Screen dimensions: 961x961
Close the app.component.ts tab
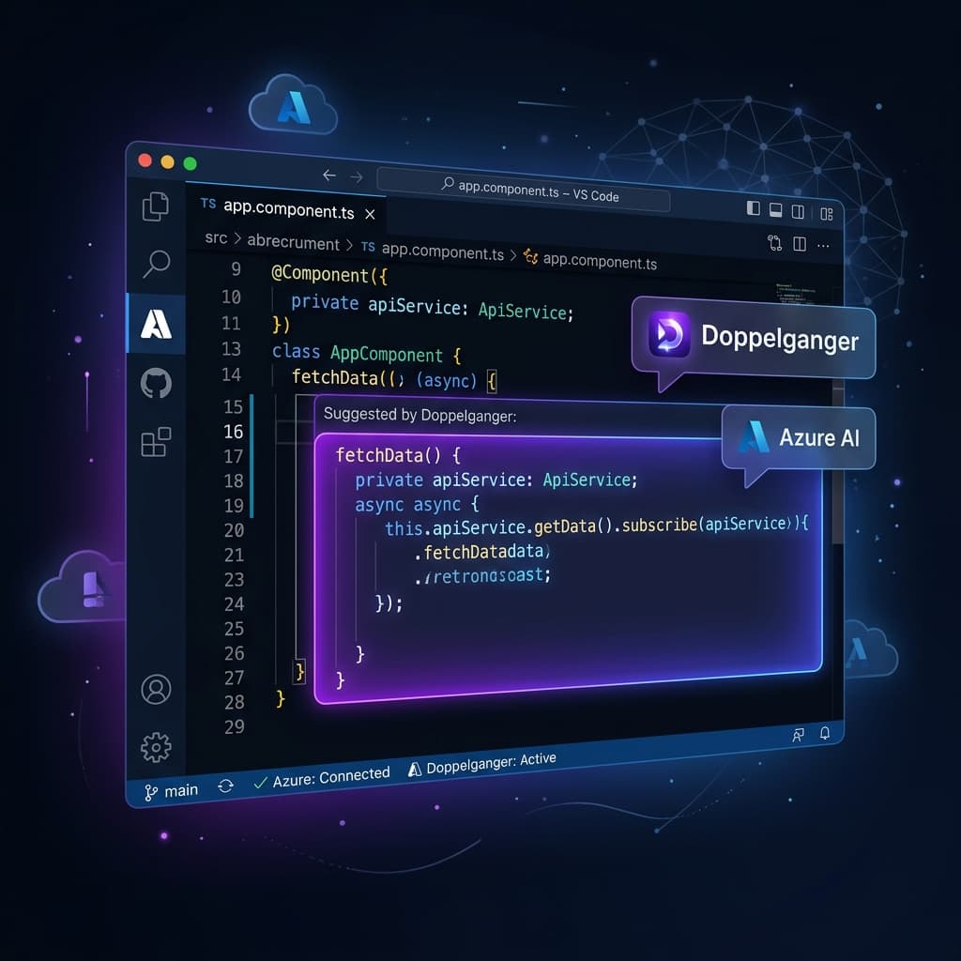(x=370, y=214)
